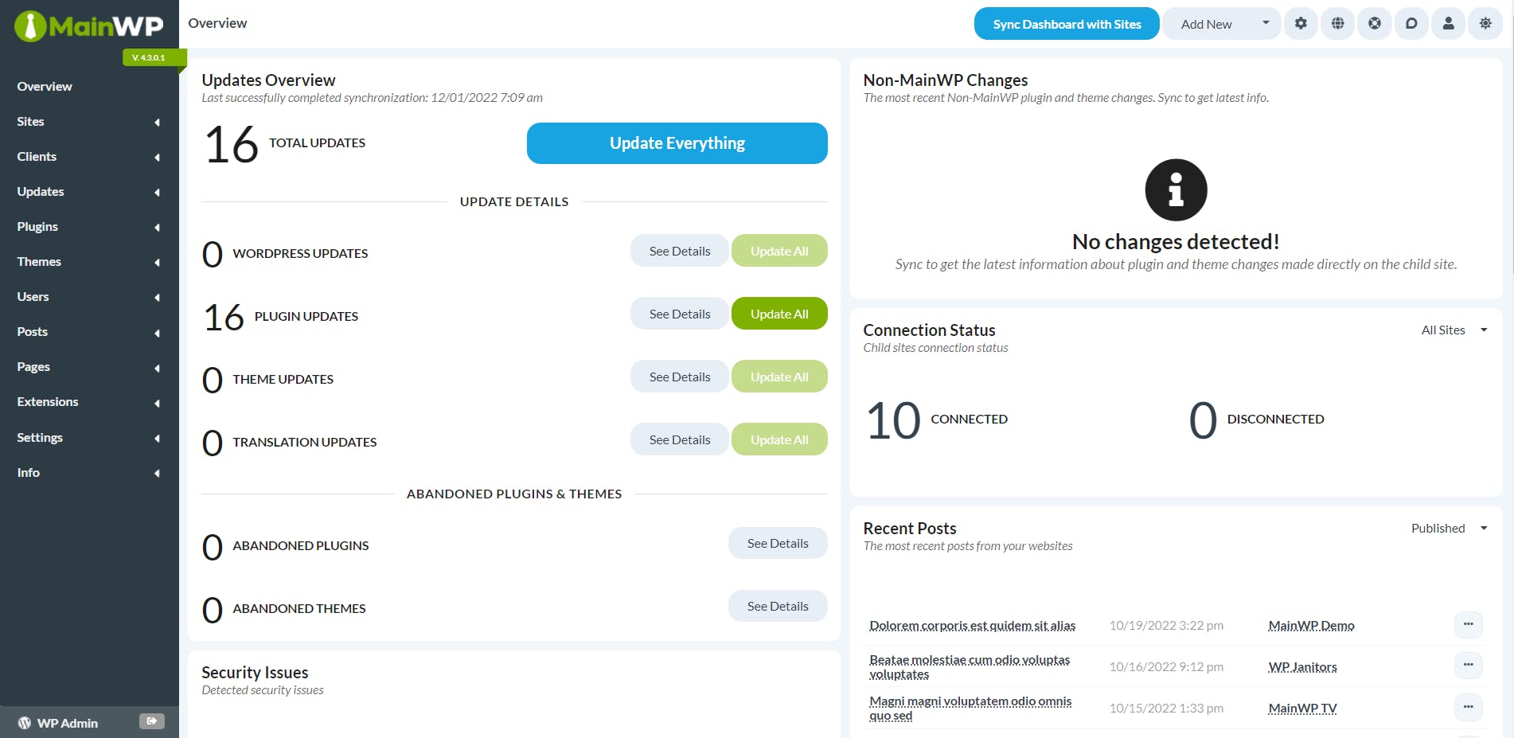This screenshot has height=738, width=1514.
Task: Click the WordPress logo icon beside WP Admin
Action: pos(25,723)
